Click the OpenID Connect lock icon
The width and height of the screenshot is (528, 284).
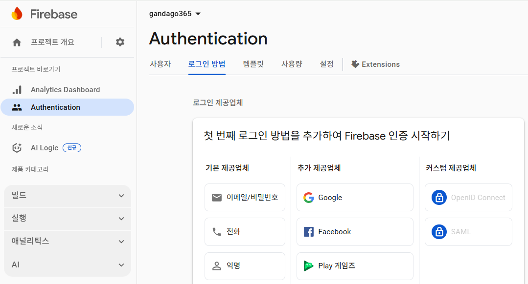click(439, 198)
